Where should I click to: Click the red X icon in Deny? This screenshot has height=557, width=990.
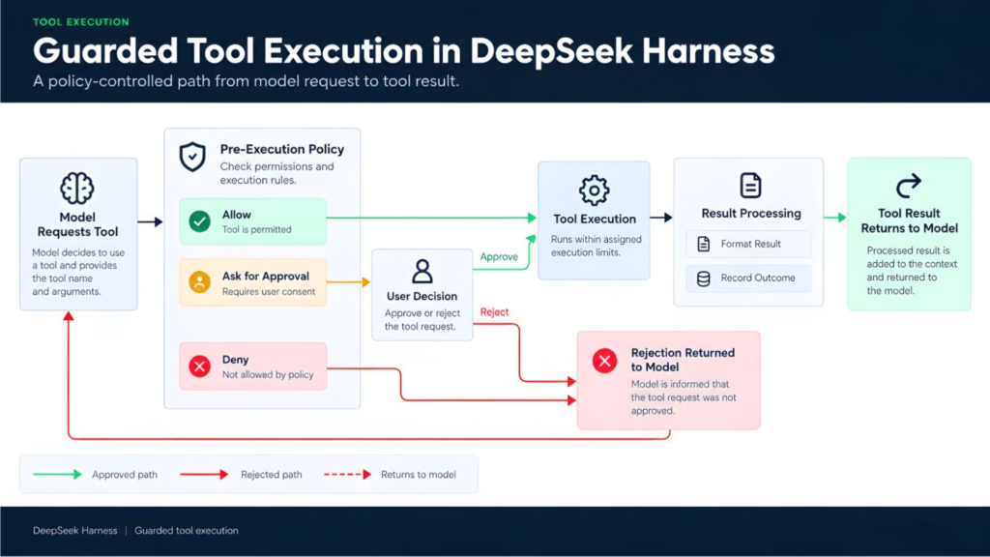(x=199, y=366)
